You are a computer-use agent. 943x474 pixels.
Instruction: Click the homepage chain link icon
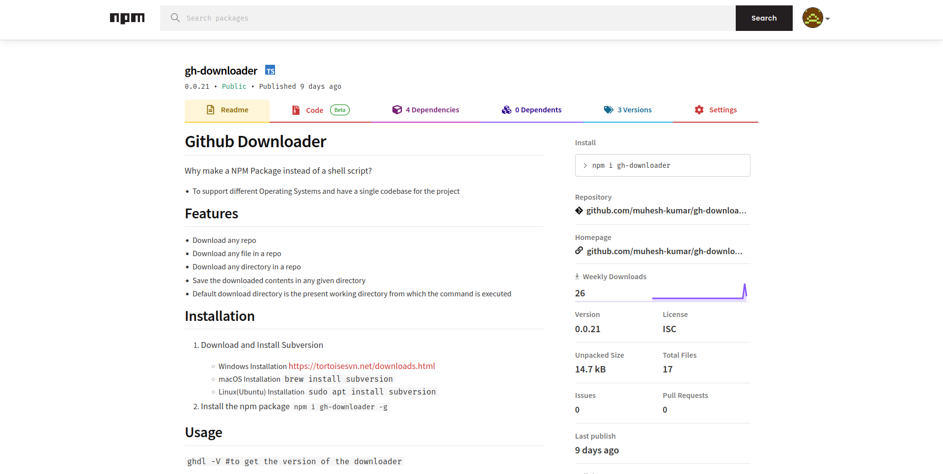[579, 251]
